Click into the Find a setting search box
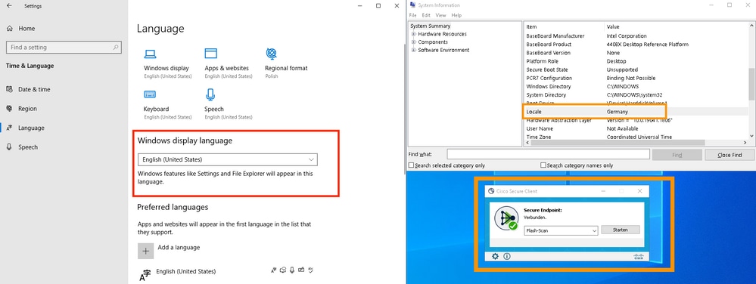The width and height of the screenshot is (756, 284). pos(64,48)
